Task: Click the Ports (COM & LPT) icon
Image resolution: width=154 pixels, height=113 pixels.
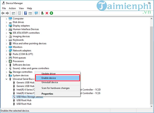Action: pyautogui.click(x=10, y=54)
